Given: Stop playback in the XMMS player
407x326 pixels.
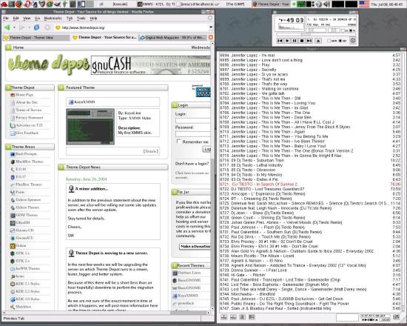Looking at the screenshot, I should point(302,41).
